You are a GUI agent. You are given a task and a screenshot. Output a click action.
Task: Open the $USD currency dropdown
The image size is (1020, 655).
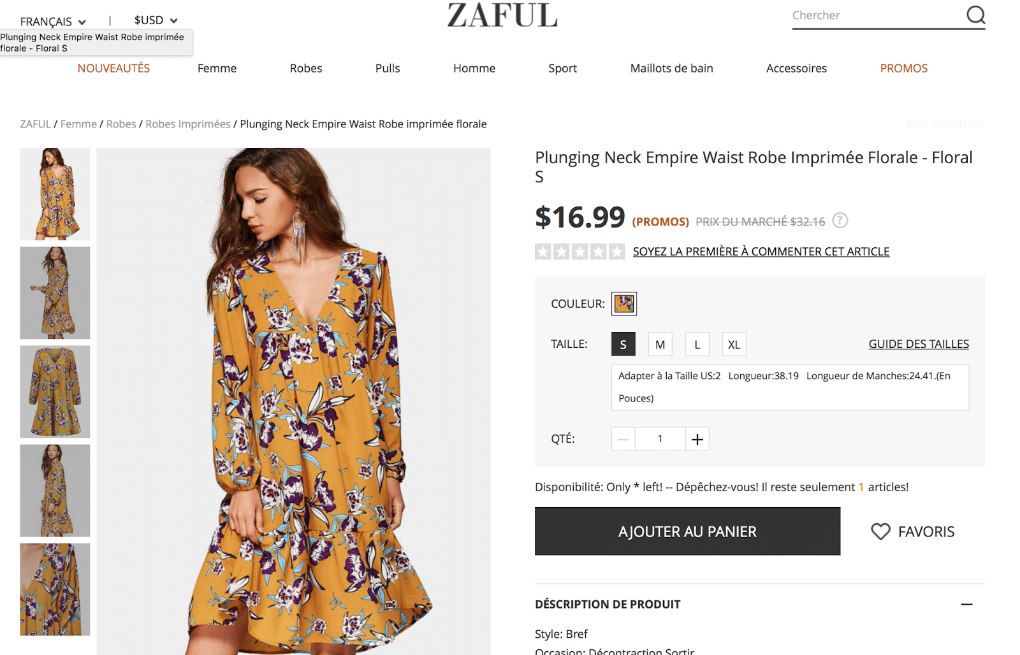click(x=156, y=20)
